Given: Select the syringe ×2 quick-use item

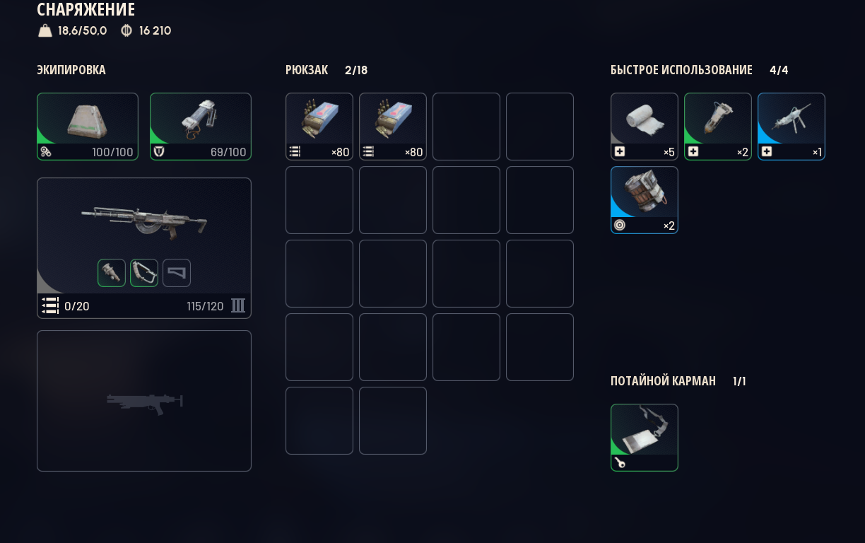Looking at the screenshot, I should [718, 127].
